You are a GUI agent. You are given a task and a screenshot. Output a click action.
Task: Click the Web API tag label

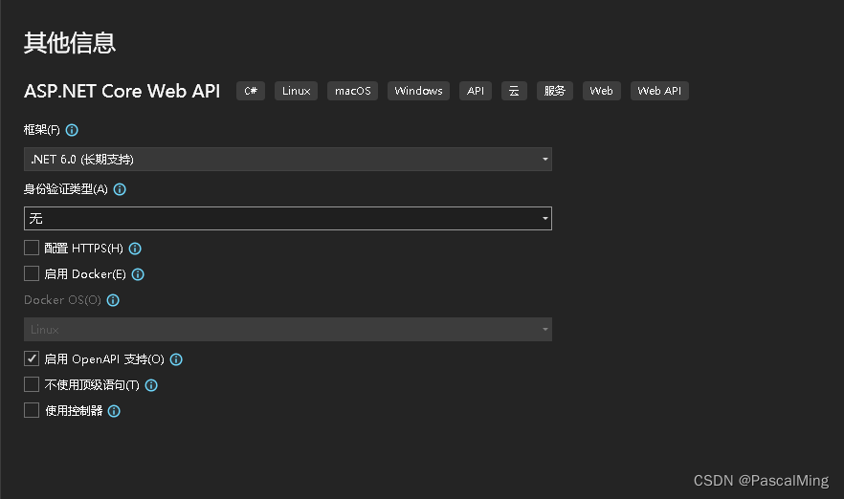[659, 91]
